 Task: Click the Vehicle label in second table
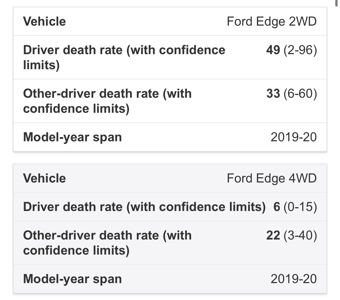coord(45,178)
